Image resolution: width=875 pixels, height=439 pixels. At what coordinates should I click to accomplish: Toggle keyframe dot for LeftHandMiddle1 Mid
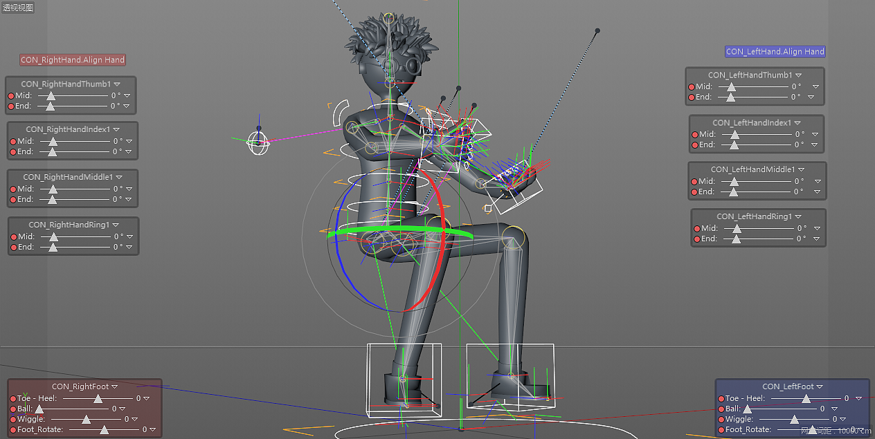[x=694, y=181]
